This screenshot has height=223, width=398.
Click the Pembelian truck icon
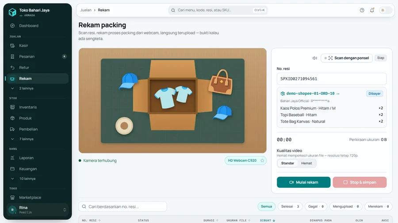click(x=12, y=129)
